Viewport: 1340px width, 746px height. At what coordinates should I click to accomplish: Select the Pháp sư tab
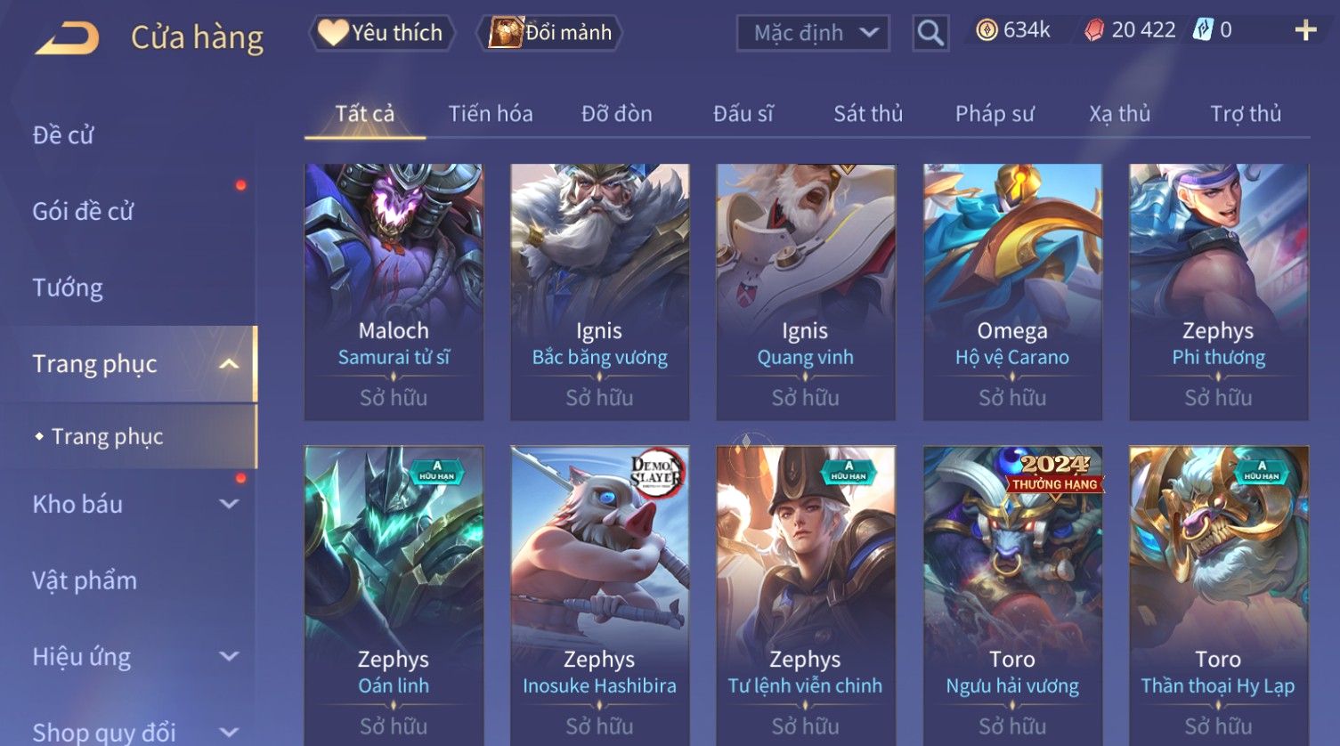pos(995,114)
